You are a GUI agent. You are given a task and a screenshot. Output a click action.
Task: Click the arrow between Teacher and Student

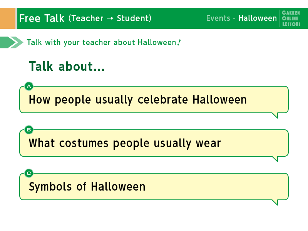pyautogui.click(x=110, y=18)
